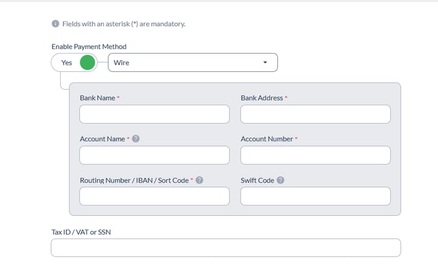Screen dimensions: 438x280
Task: Open the Wire payment method dropdown
Action: pos(192,63)
